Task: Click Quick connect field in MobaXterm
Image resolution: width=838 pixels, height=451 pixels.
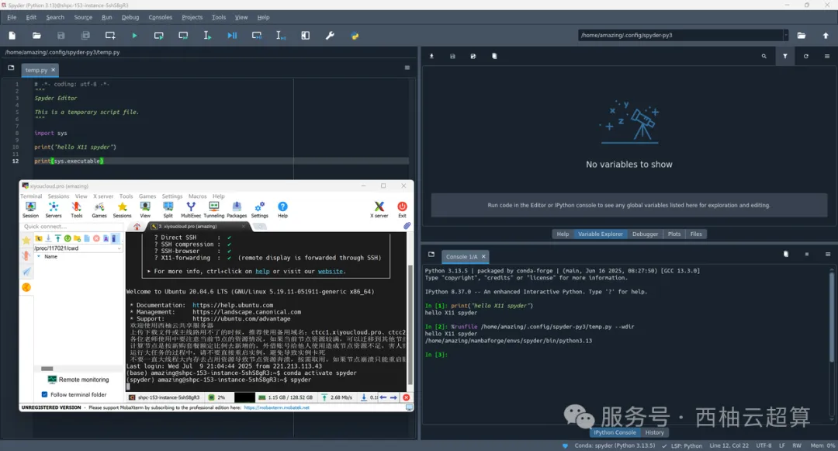Action: click(x=72, y=227)
